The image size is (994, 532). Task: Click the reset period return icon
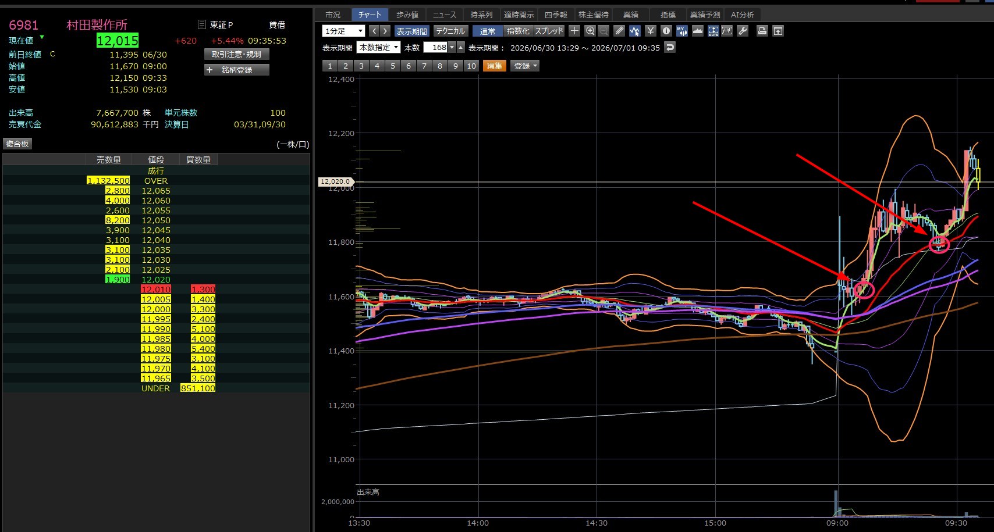pos(670,48)
